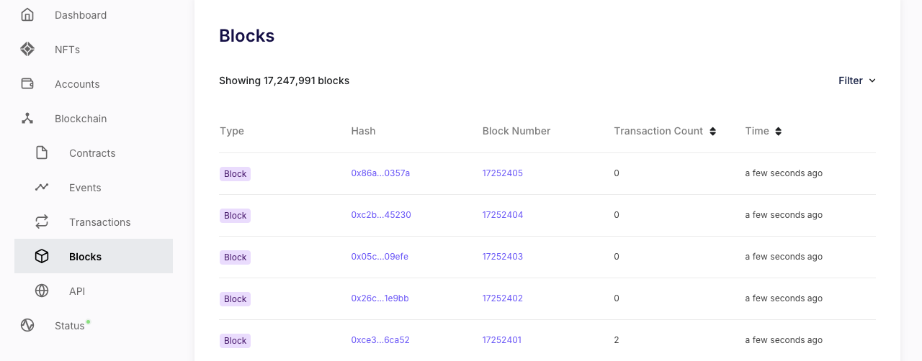The height and width of the screenshot is (361, 922).
Task: Click the Accounts wallet icon
Action: [27, 83]
